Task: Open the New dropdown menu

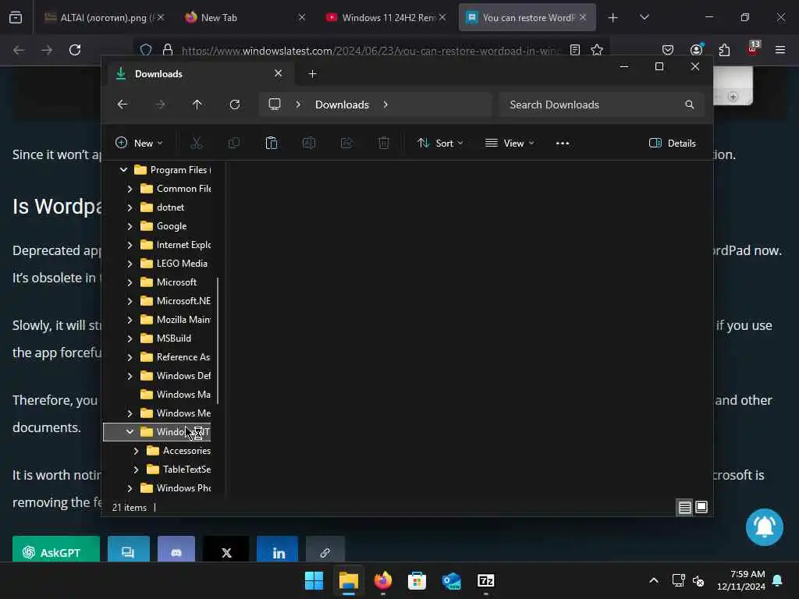Action: 139,144
